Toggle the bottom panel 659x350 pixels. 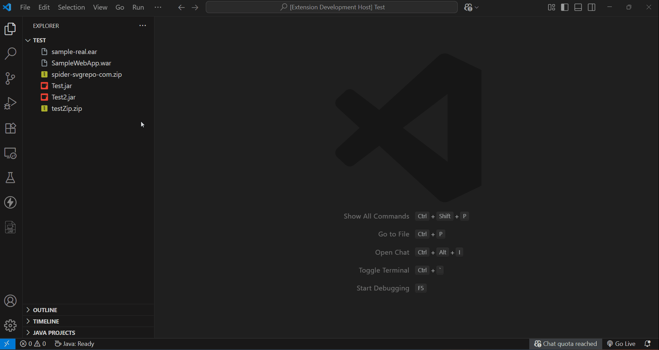coord(578,7)
